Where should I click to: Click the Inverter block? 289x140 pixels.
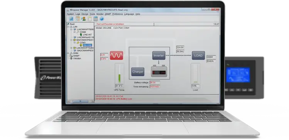coord(159,55)
